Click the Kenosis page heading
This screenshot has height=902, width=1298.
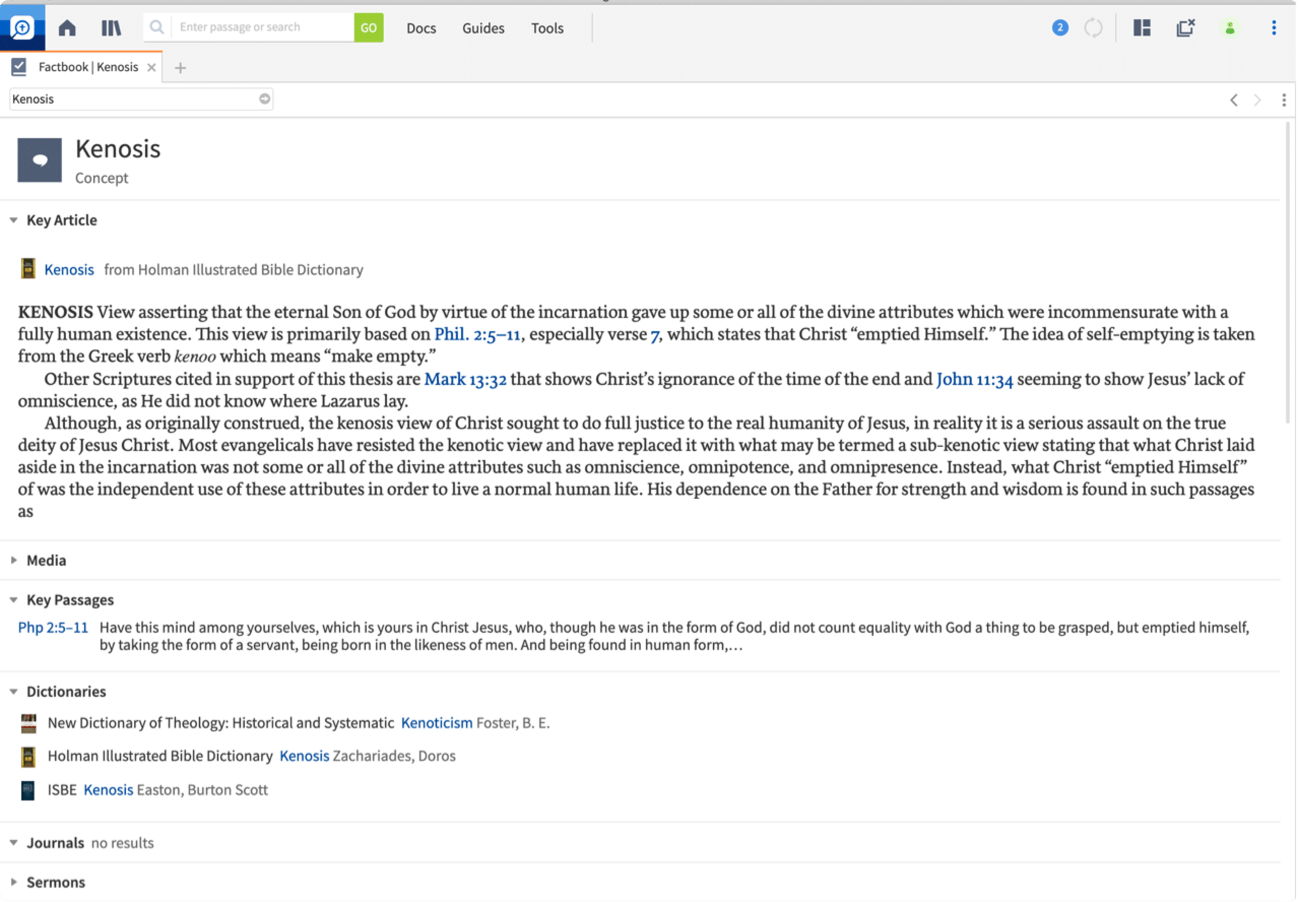[117, 149]
